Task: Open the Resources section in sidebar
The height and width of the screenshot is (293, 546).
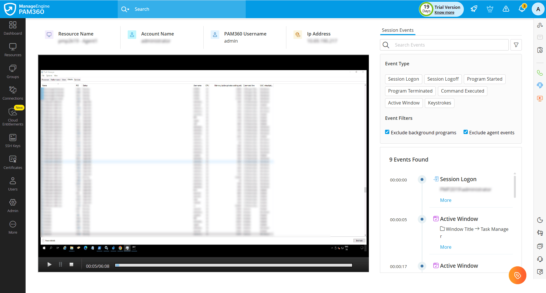Action: tap(13, 49)
